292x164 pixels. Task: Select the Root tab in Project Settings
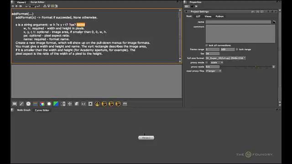(189, 16)
